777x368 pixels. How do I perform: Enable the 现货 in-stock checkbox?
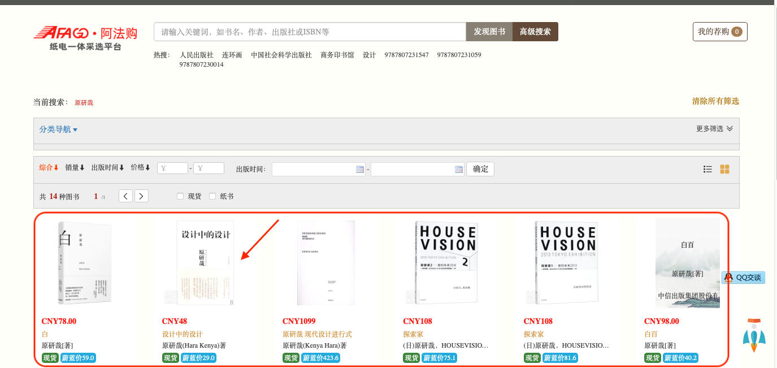point(180,196)
